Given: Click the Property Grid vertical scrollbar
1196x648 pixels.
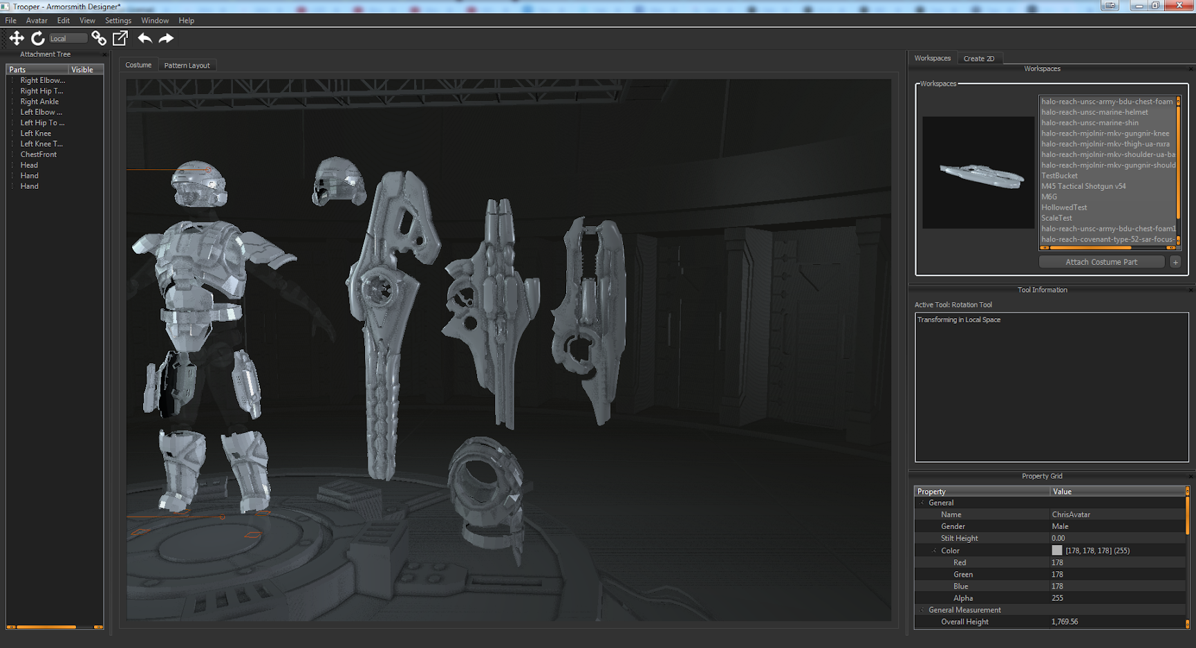Looking at the screenshot, I should 1188,557.
